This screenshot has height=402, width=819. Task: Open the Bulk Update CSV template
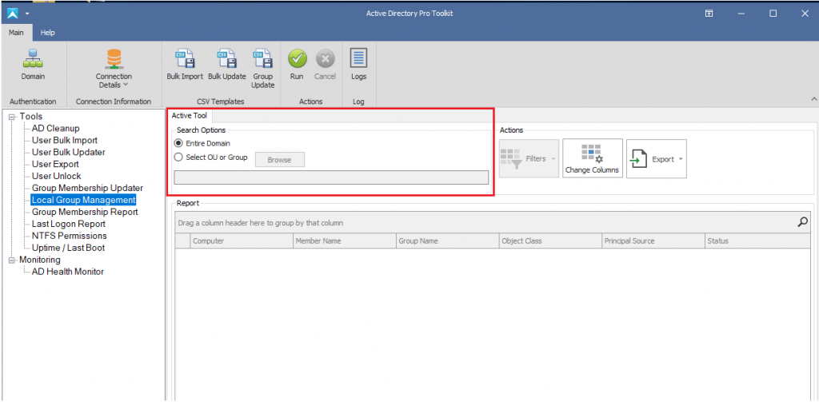click(x=226, y=65)
